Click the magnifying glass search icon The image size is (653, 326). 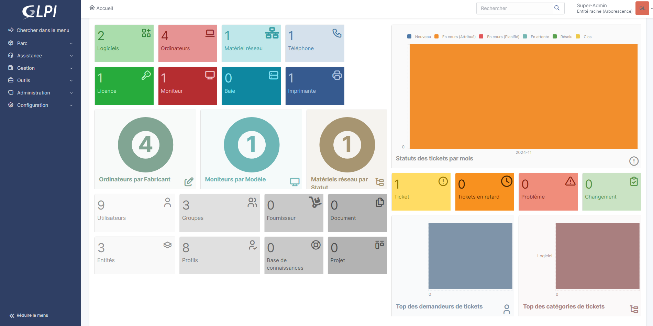(557, 8)
